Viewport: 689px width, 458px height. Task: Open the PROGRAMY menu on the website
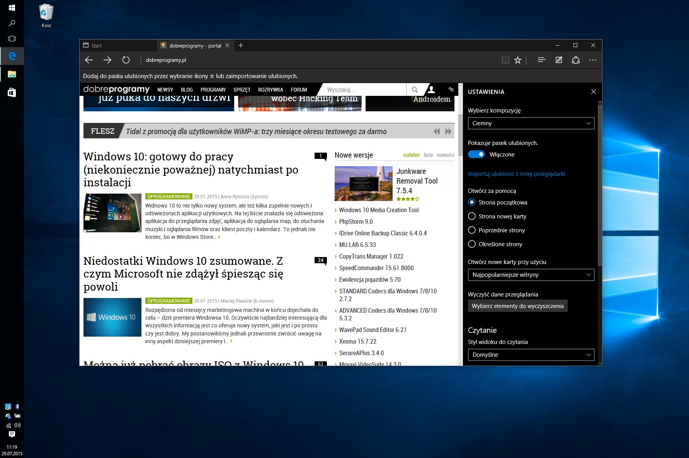click(213, 90)
